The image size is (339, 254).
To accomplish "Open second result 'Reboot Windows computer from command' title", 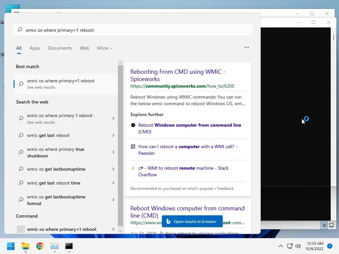I will (187, 212).
